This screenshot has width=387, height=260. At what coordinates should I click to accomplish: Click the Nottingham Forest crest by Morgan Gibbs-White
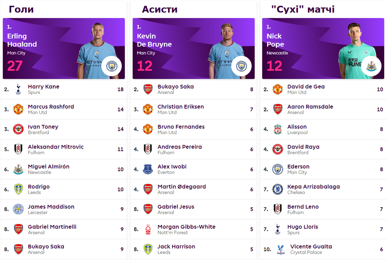coord(148,229)
